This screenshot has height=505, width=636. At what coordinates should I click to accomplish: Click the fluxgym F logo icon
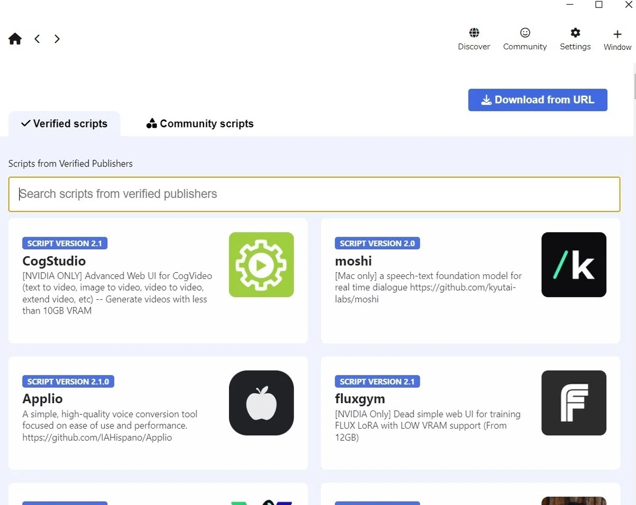(574, 403)
